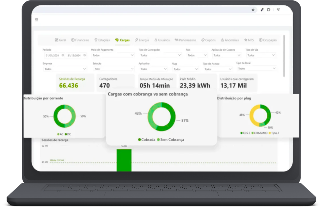The height and width of the screenshot is (207, 323).
Task: Open the Usuários tab
Action: coord(162,40)
